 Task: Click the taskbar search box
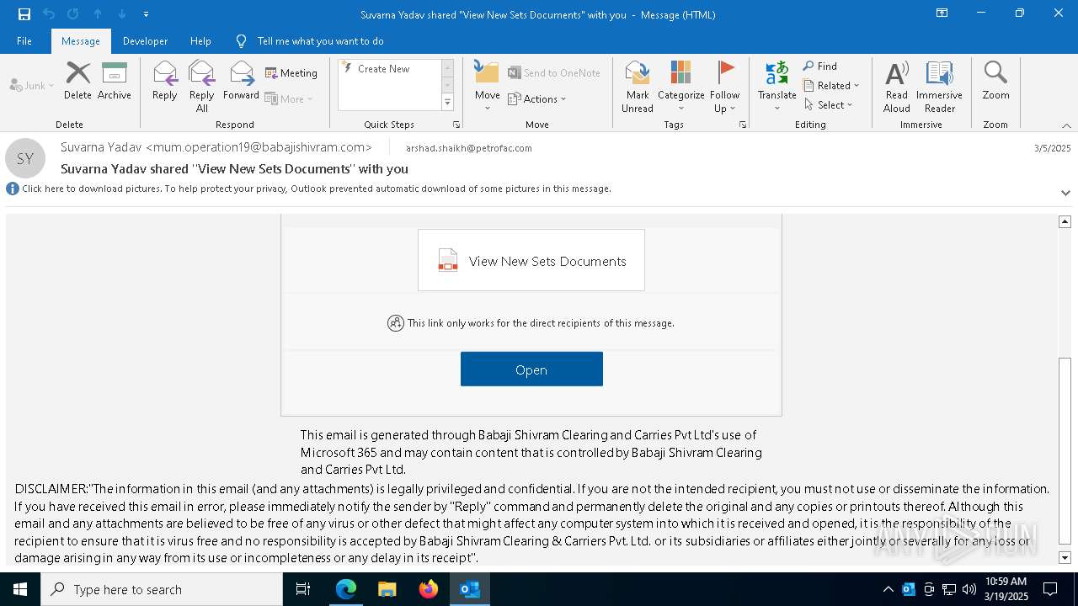pyautogui.click(x=162, y=589)
